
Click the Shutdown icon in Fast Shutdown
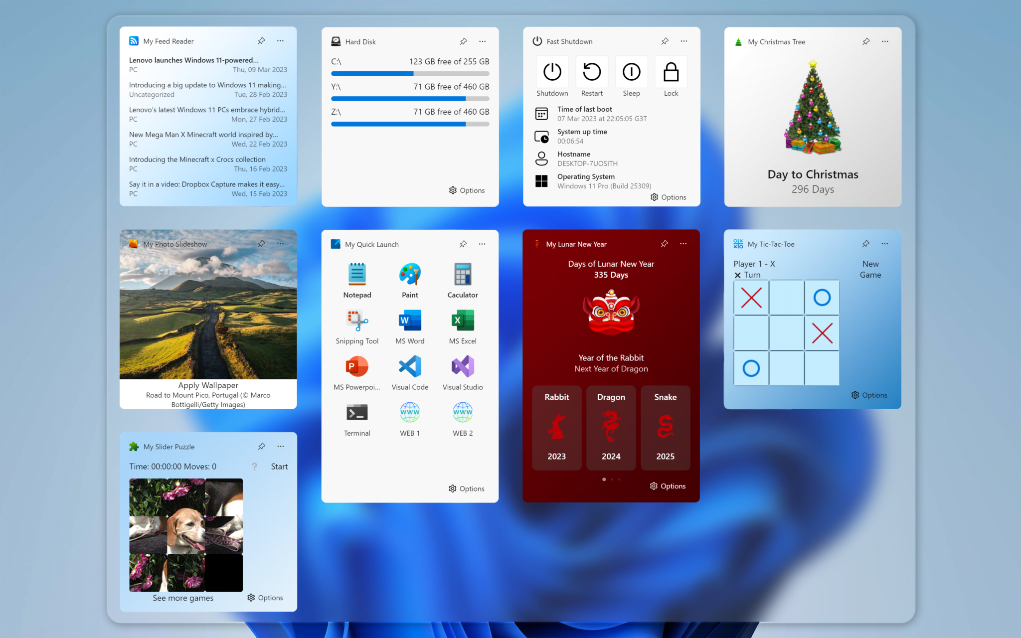click(x=552, y=72)
